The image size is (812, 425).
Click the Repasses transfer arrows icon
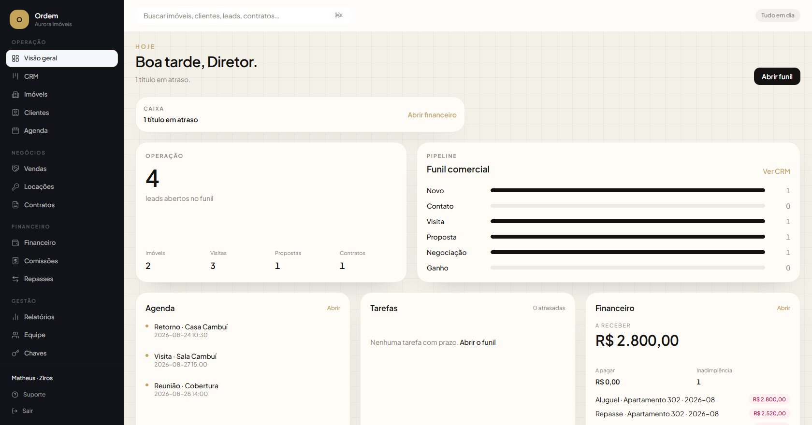[x=15, y=279]
